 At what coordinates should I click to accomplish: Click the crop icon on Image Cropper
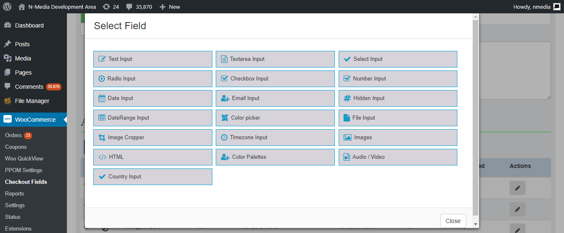102,138
